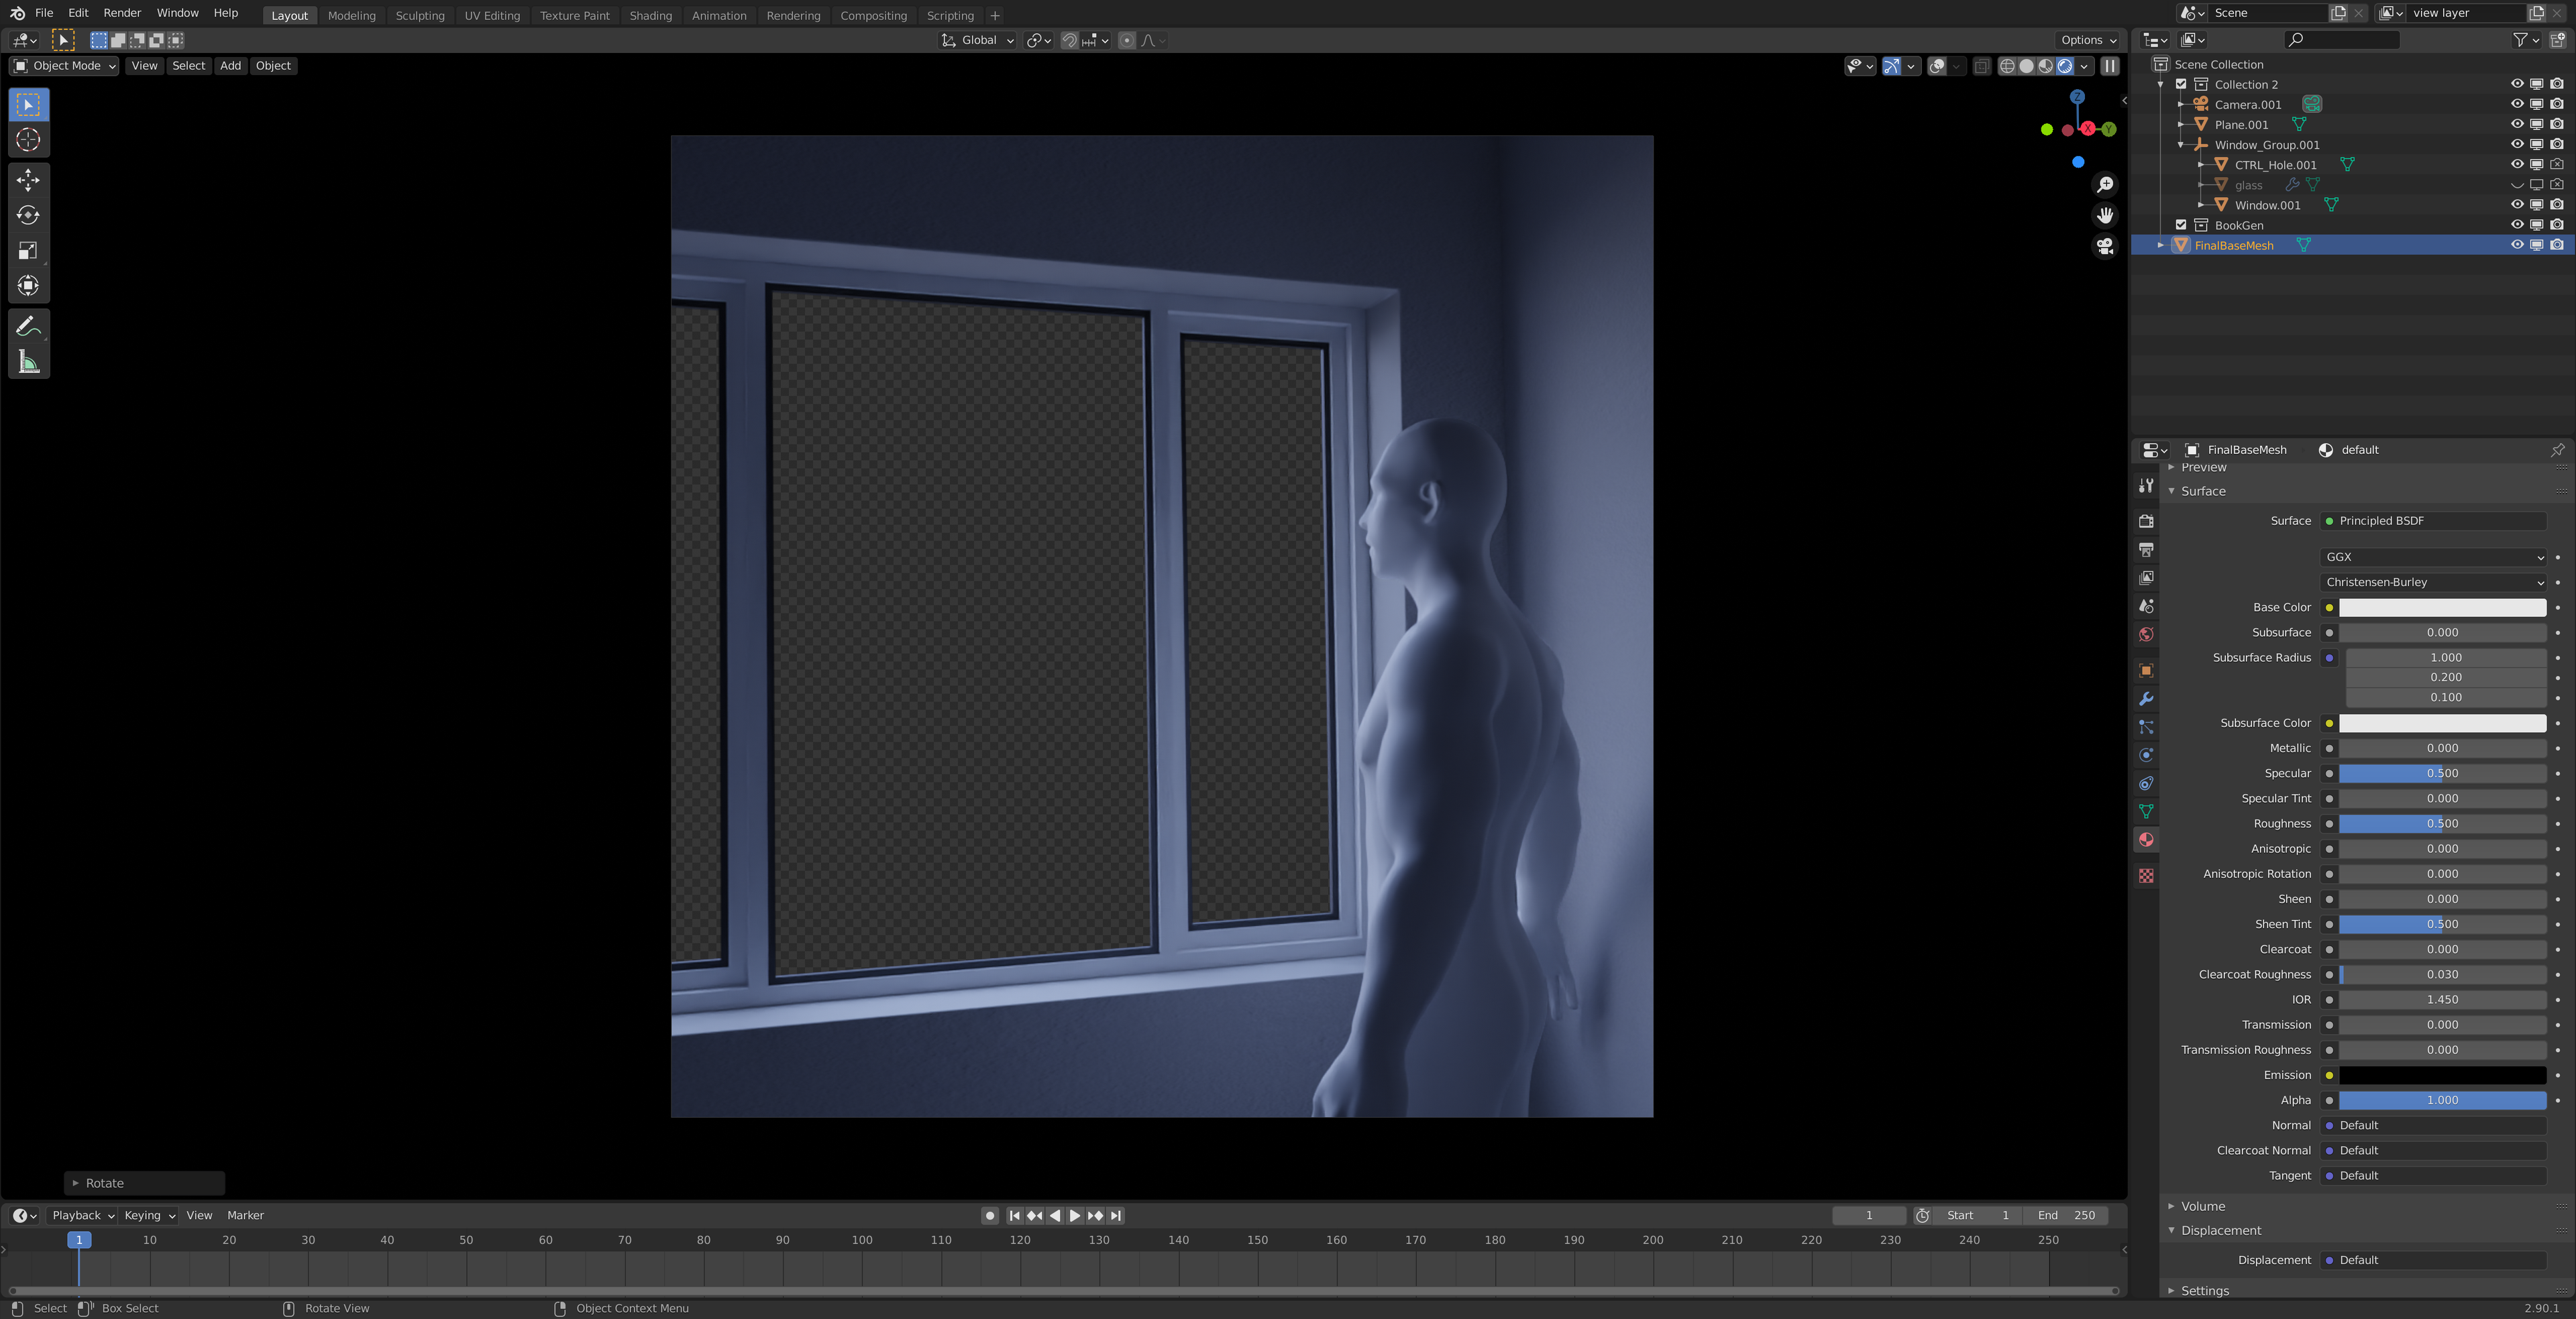Expand the Volume panel
Screen dimensions: 2576x1319
tap(2203, 1206)
